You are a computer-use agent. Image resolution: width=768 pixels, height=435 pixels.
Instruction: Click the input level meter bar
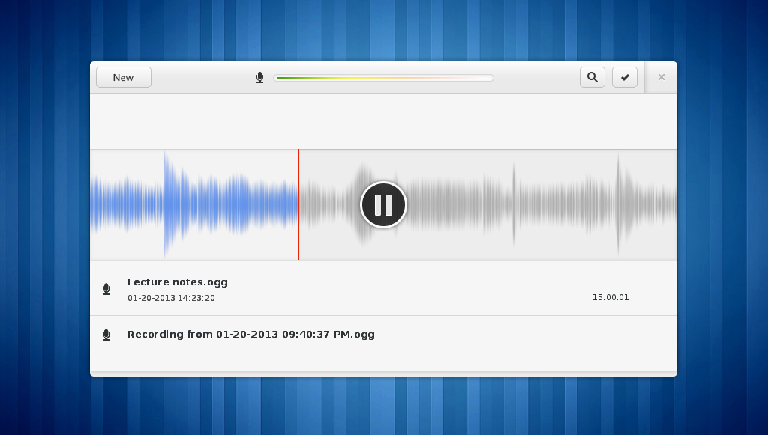tap(383, 78)
